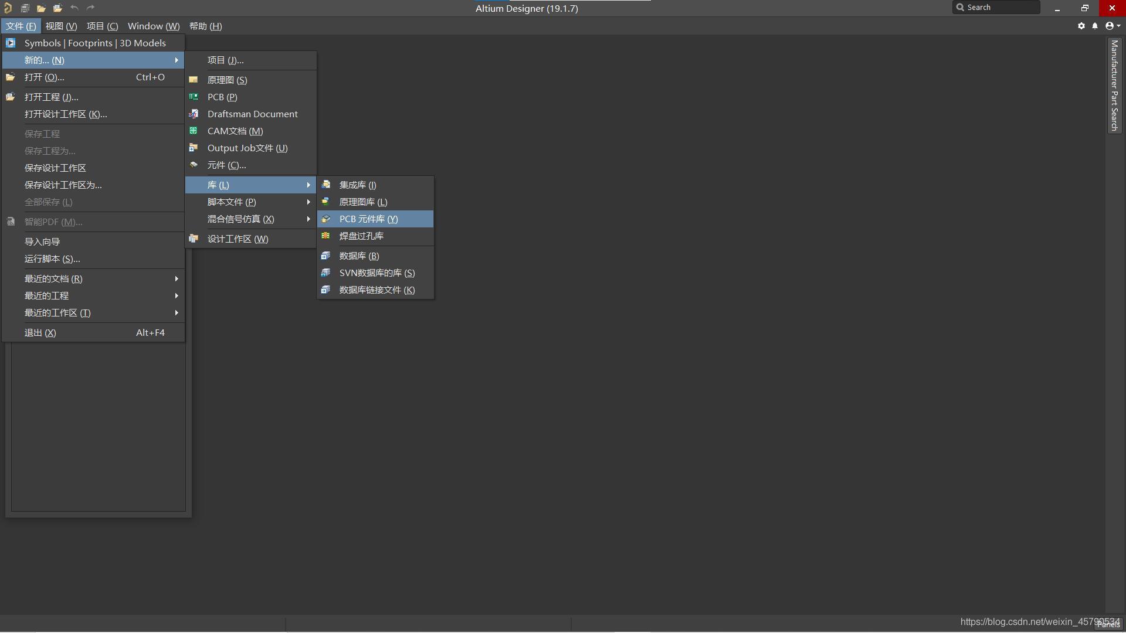1126x633 pixels.
Task: Open the 视图 (V) menu
Action: pos(62,26)
